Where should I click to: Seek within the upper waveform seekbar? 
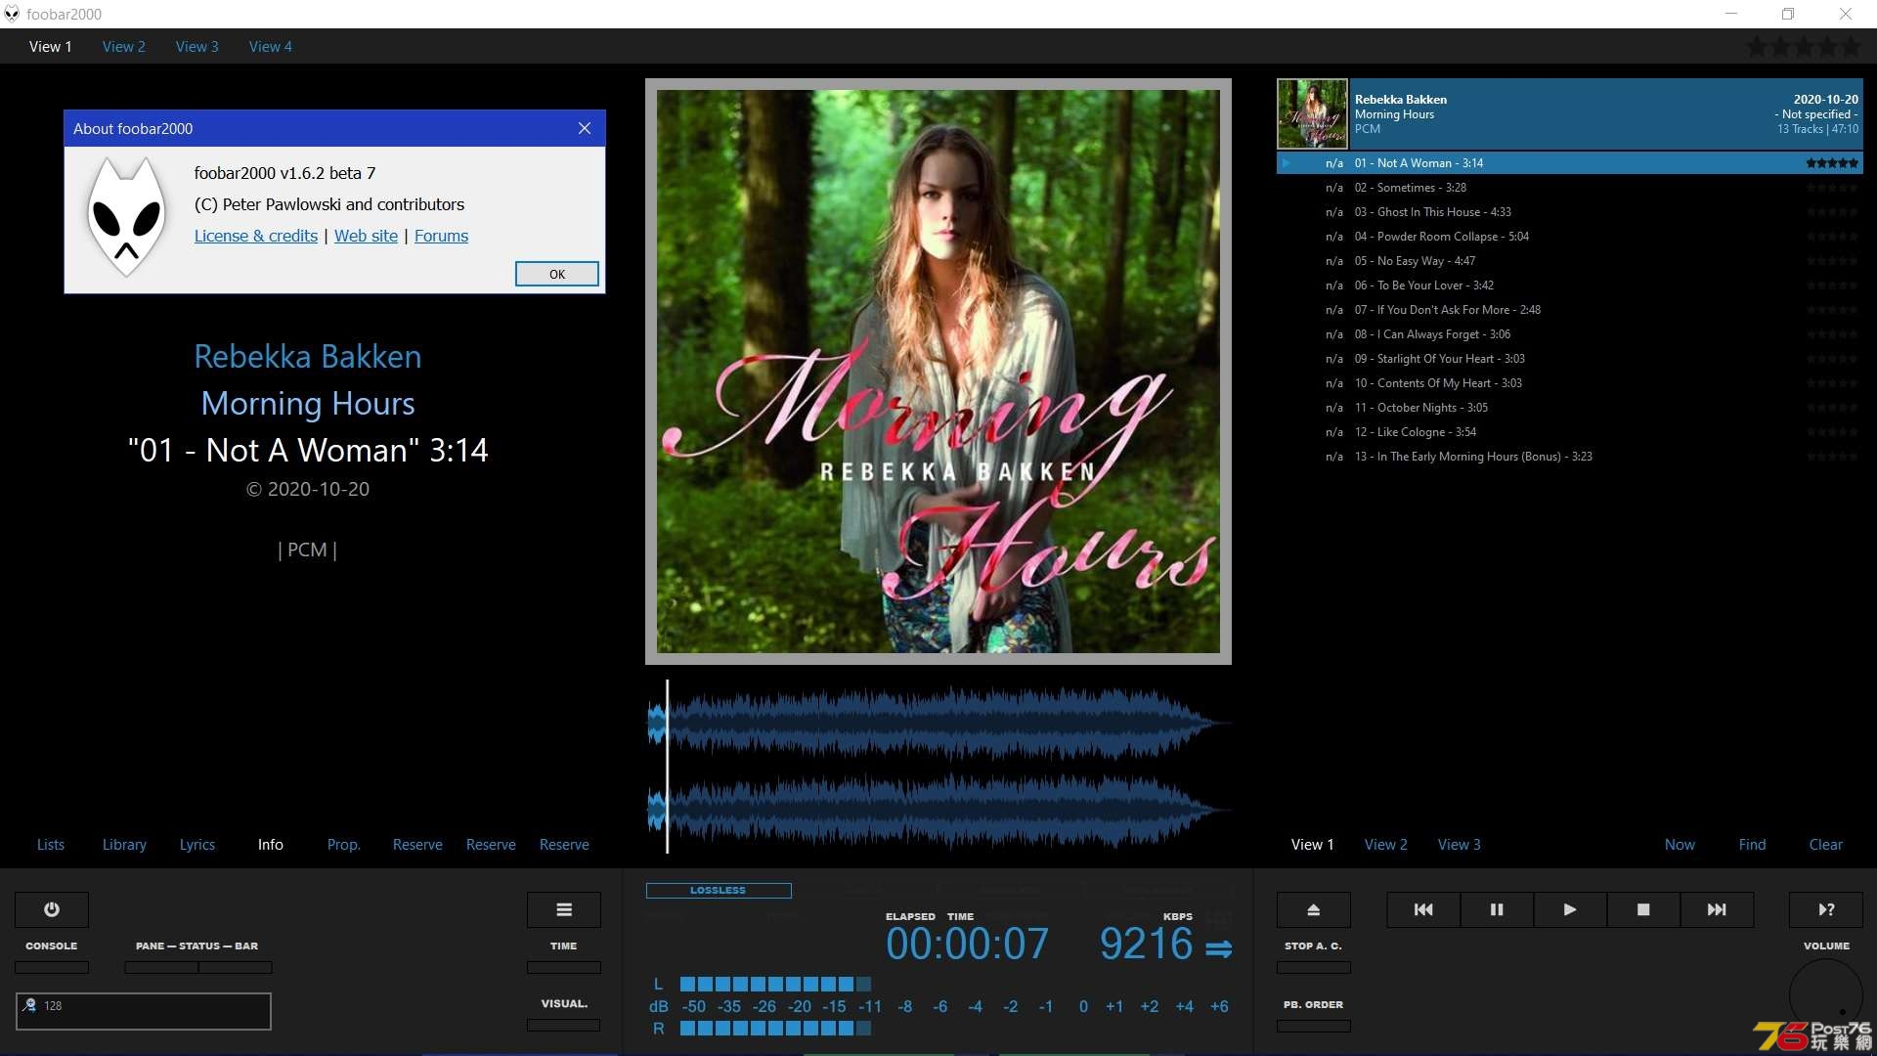[938, 724]
